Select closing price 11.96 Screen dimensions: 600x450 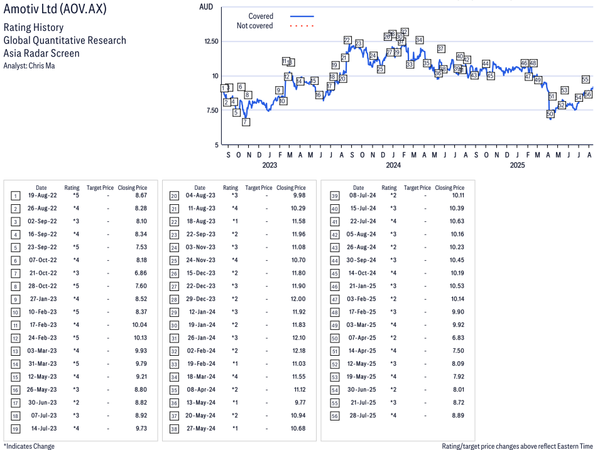pyautogui.click(x=298, y=234)
